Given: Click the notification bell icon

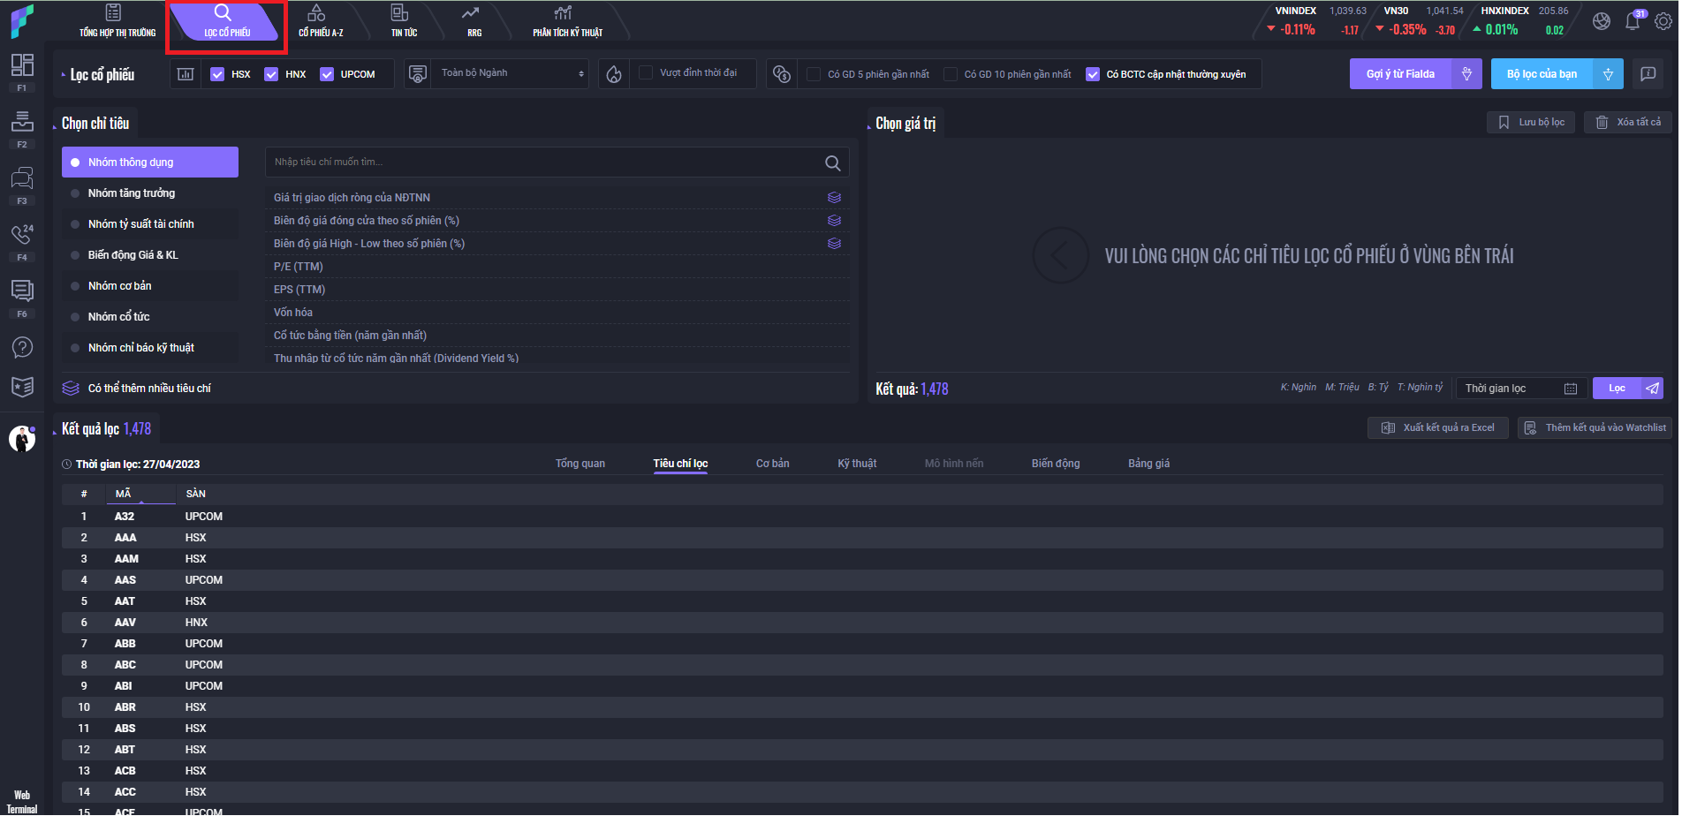Looking at the screenshot, I should click(1633, 21).
